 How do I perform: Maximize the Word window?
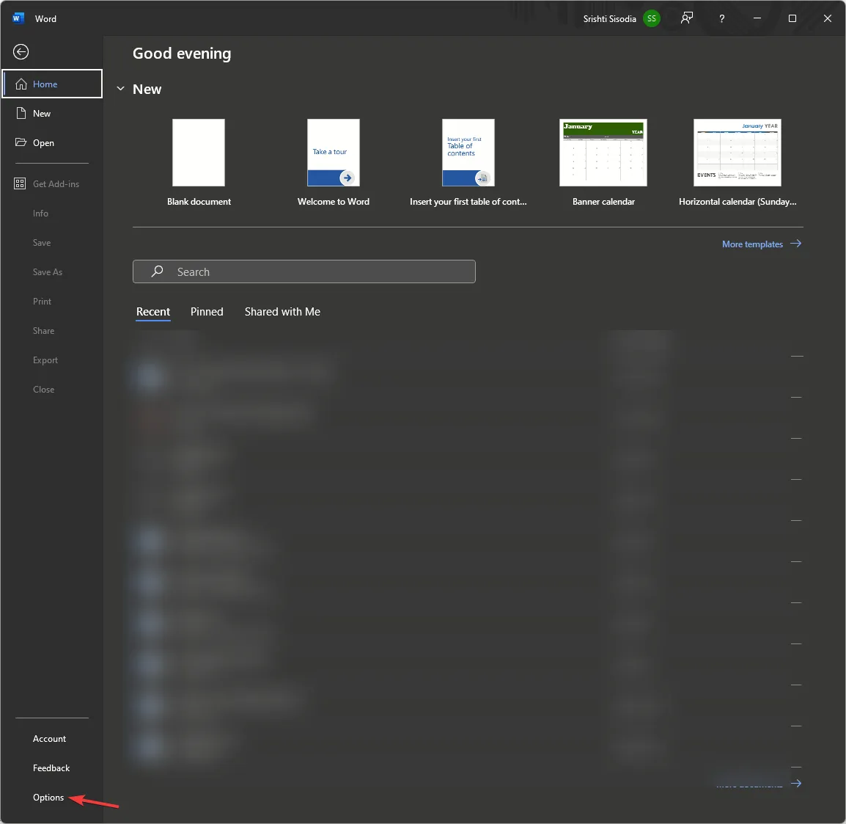(x=792, y=18)
